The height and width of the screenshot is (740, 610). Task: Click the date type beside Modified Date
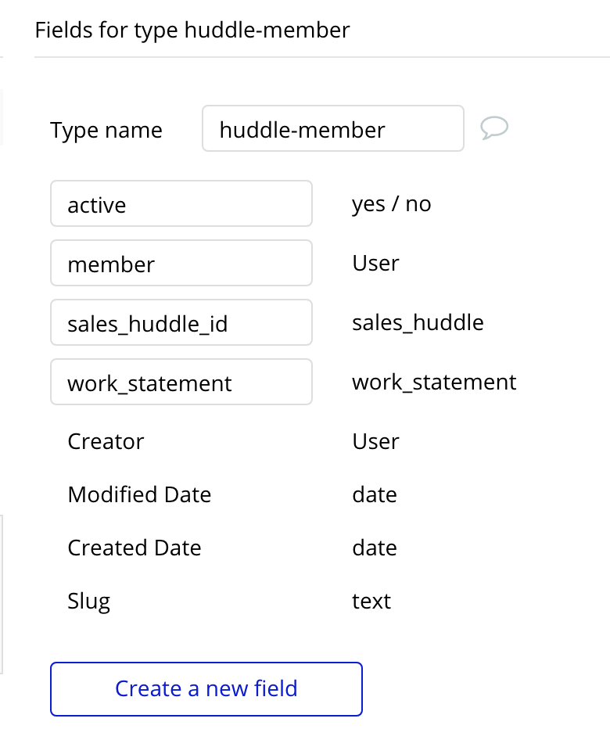point(375,495)
